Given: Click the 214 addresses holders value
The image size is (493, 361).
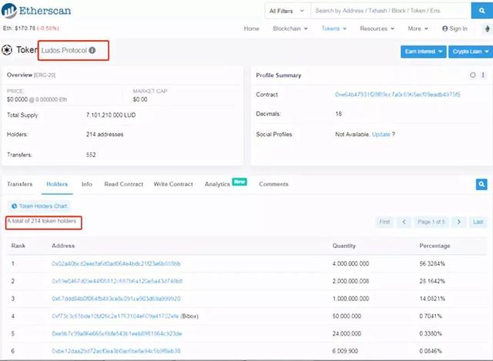Looking at the screenshot, I should [x=105, y=135].
